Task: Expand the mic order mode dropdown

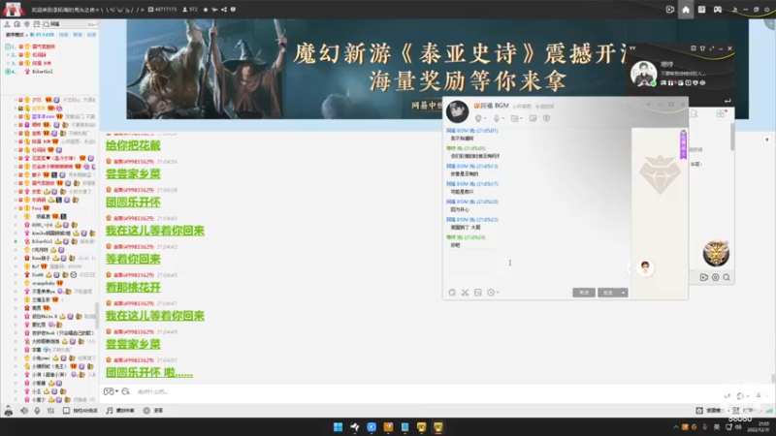Action: click(x=16, y=35)
